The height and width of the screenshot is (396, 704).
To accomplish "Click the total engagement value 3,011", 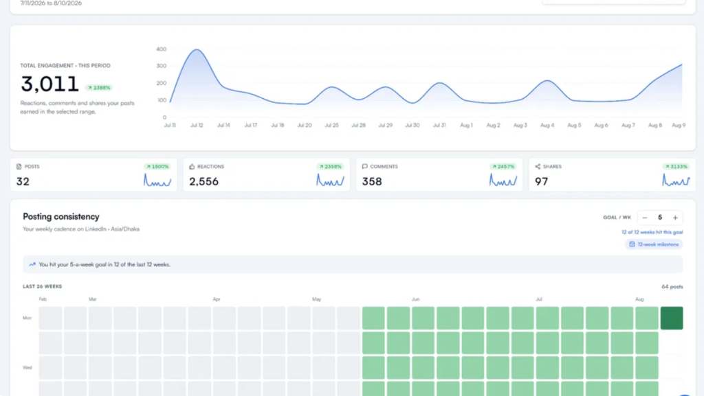I will pos(49,84).
